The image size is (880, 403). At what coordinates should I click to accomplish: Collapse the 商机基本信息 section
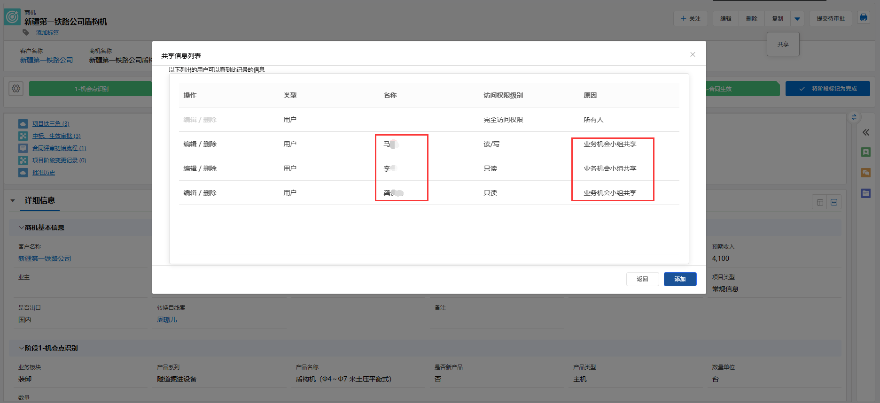tap(21, 228)
